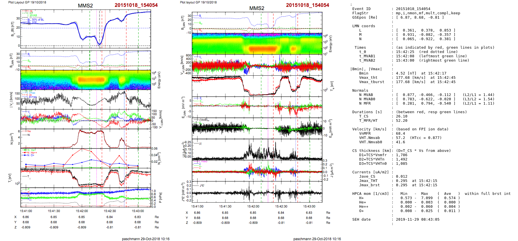Image resolution: width=518 pixels, height=241 pixels.
Task: Select N MVAB vector '[ 0.877, -0.466, -0.112 ]'
Action: (x=426, y=95)
